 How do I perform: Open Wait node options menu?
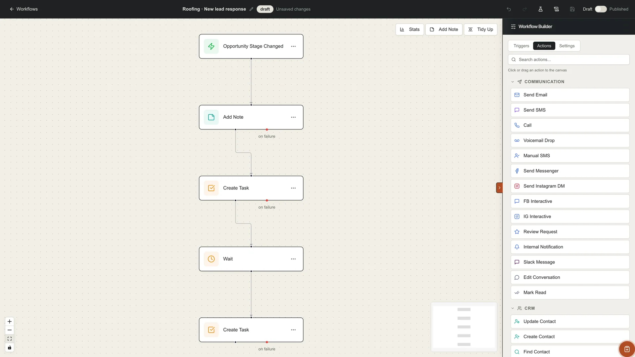pyautogui.click(x=293, y=259)
